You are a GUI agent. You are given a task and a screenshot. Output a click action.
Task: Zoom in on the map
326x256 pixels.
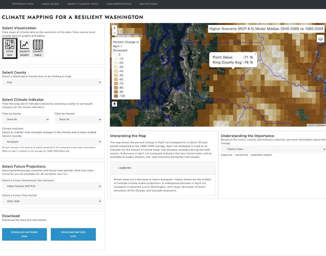click(114, 28)
